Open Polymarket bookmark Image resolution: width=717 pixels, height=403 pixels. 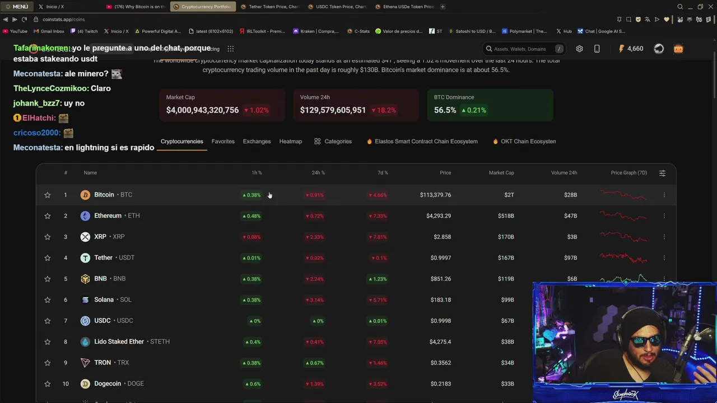pos(525,31)
